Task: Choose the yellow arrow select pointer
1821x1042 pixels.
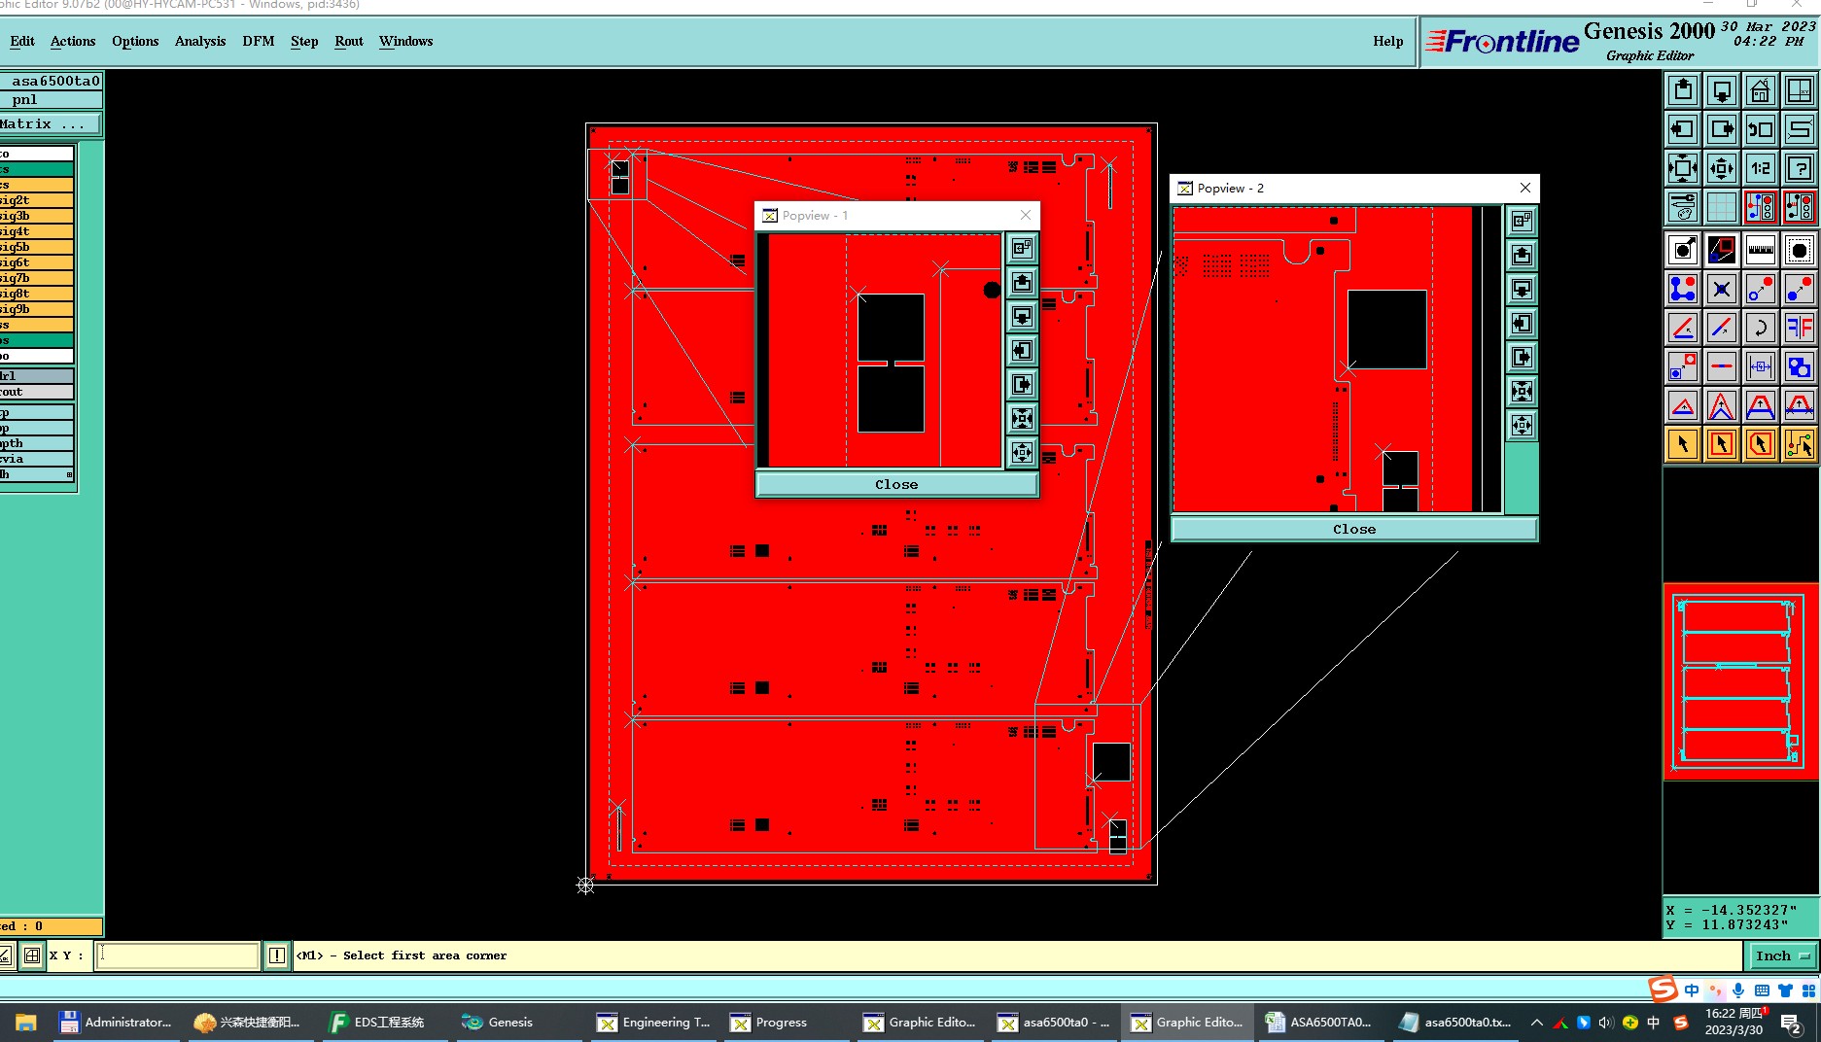Action: [x=1682, y=444]
